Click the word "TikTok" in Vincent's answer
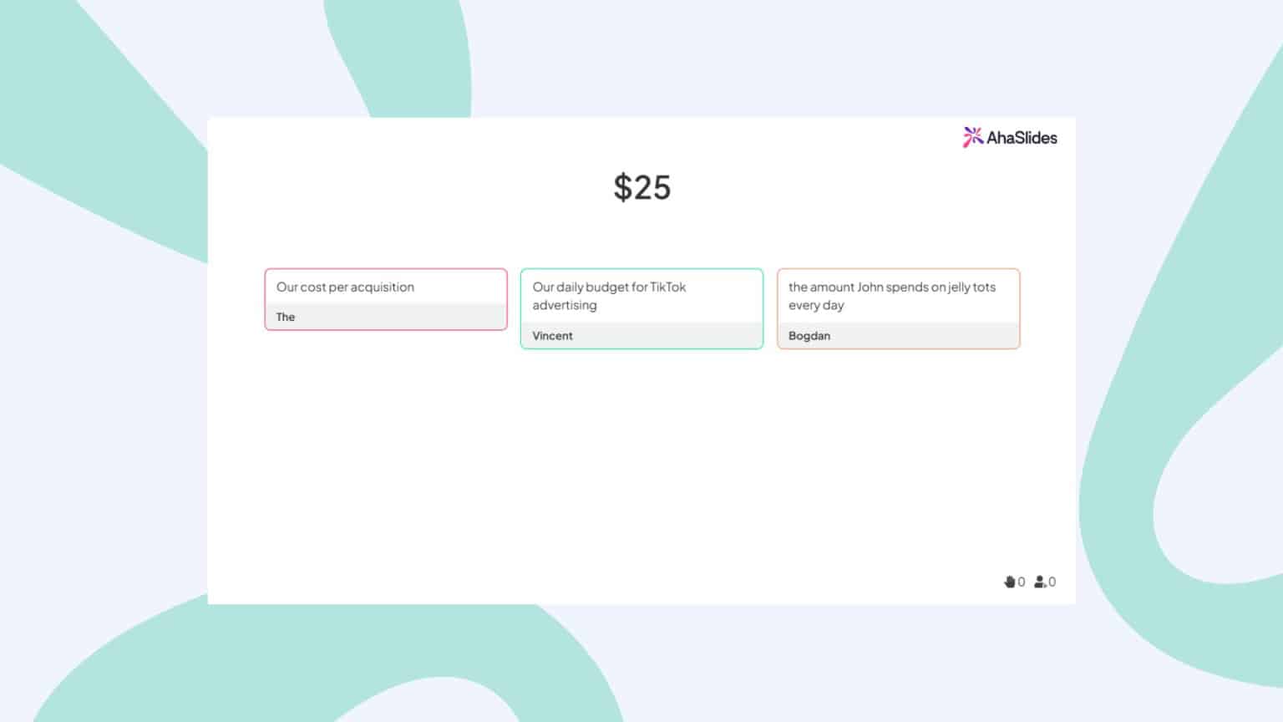Viewport: 1283px width, 722px height. click(667, 287)
